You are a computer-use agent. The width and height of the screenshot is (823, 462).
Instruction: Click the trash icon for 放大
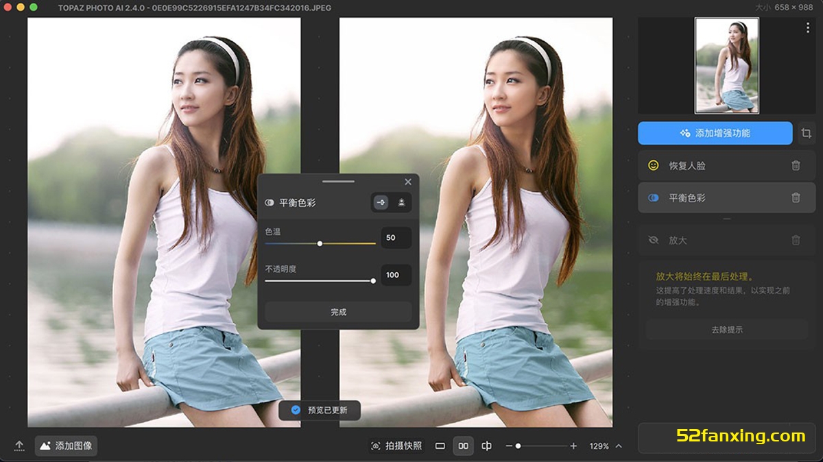point(796,240)
